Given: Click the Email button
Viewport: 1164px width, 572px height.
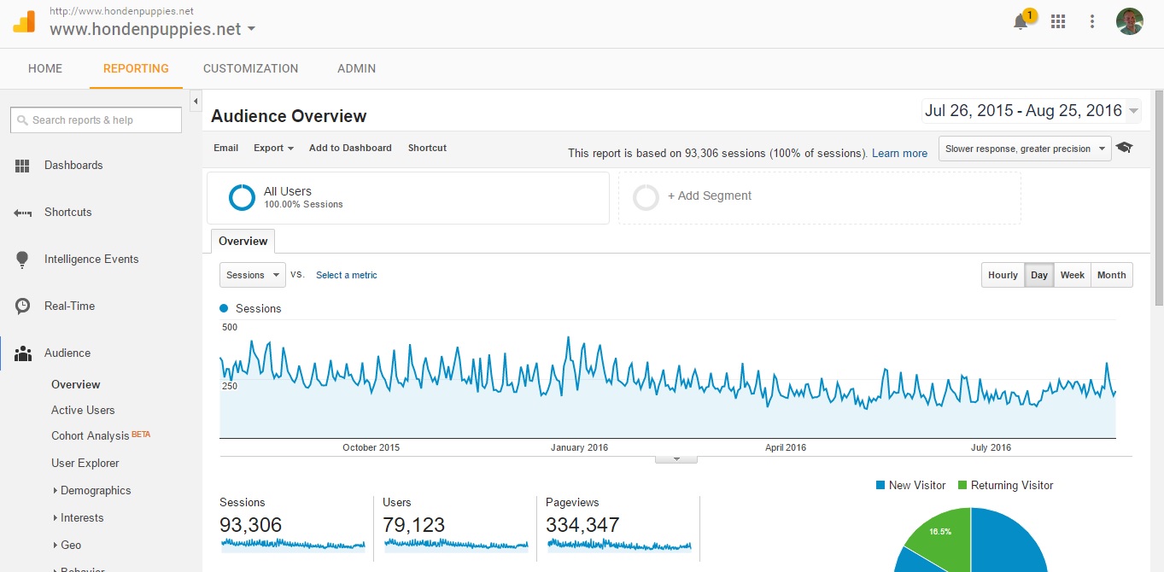Looking at the screenshot, I should coord(225,148).
